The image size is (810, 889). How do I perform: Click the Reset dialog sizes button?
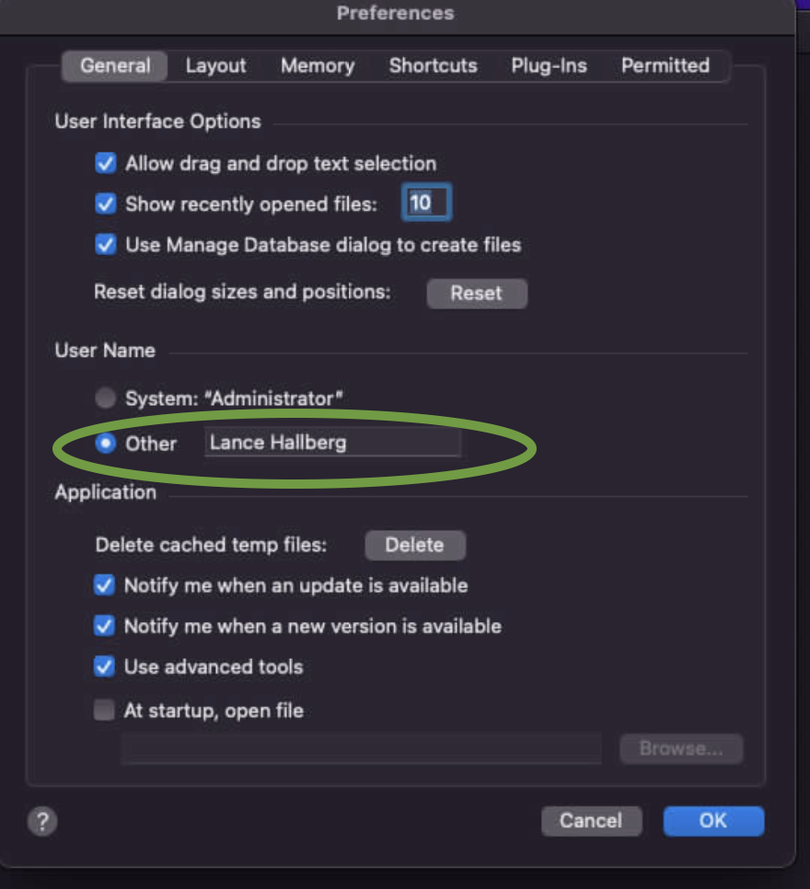pos(477,294)
